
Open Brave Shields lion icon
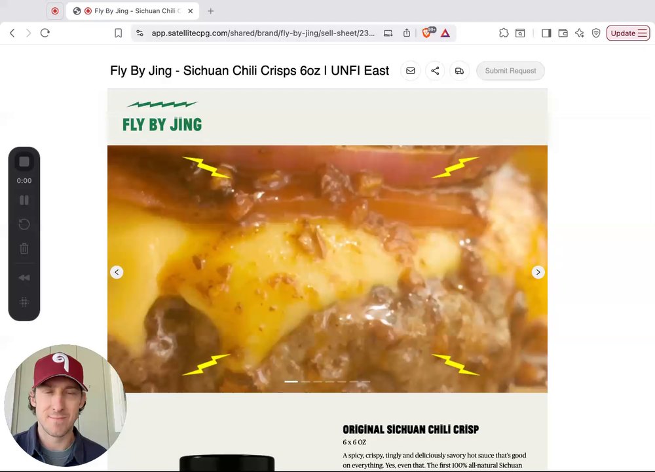(x=428, y=33)
